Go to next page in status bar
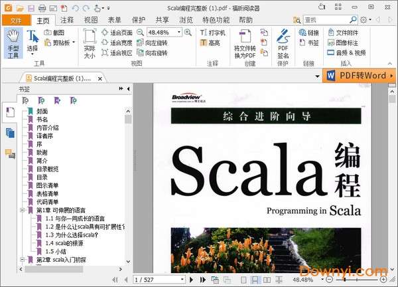398x287 pixels. click(x=192, y=280)
